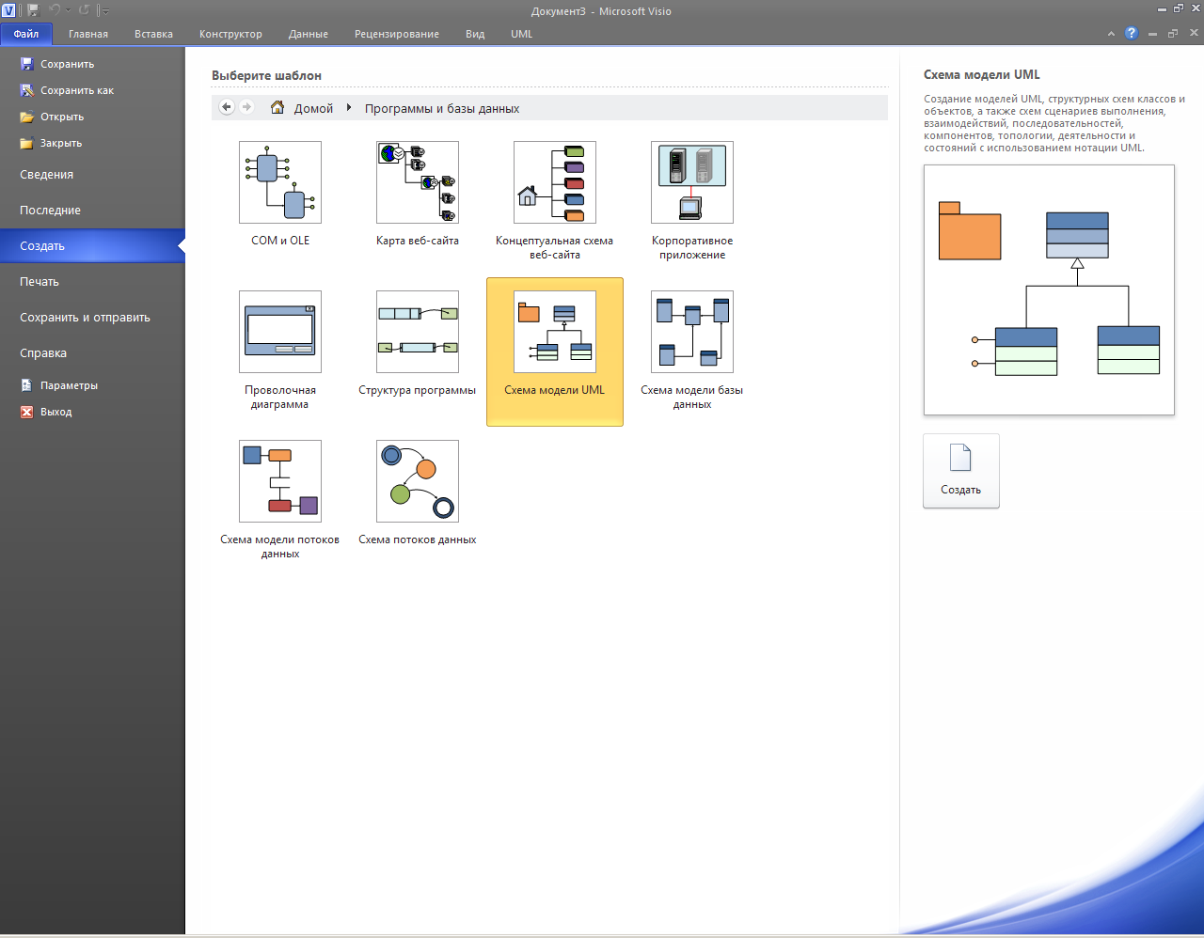Open the undo dropdown arrow
This screenshot has height=938, width=1204.
tap(68, 10)
